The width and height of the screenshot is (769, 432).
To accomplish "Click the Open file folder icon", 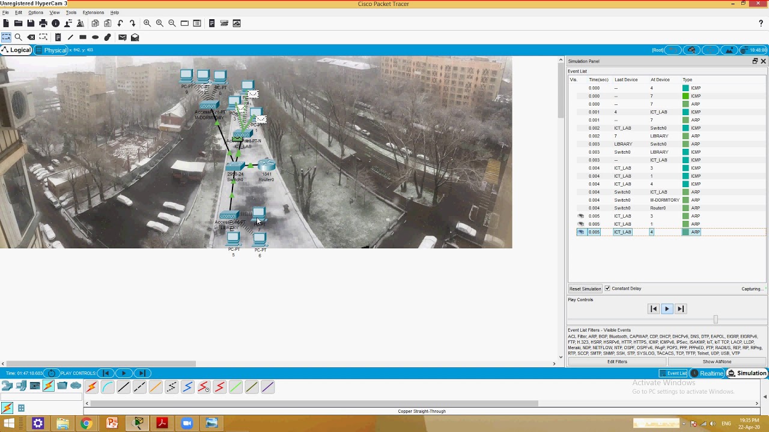I will click(19, 23).
